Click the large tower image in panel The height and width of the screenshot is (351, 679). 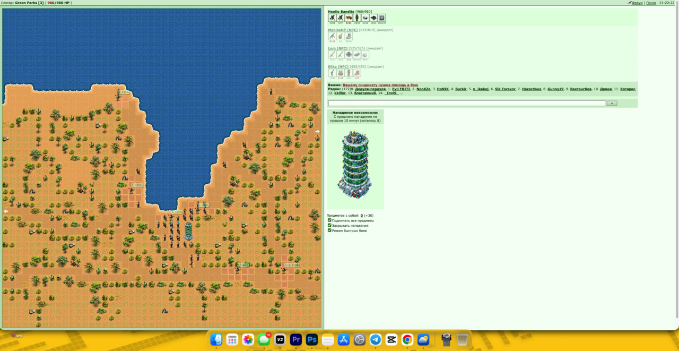pyautogui.click(x=355, y=164)
